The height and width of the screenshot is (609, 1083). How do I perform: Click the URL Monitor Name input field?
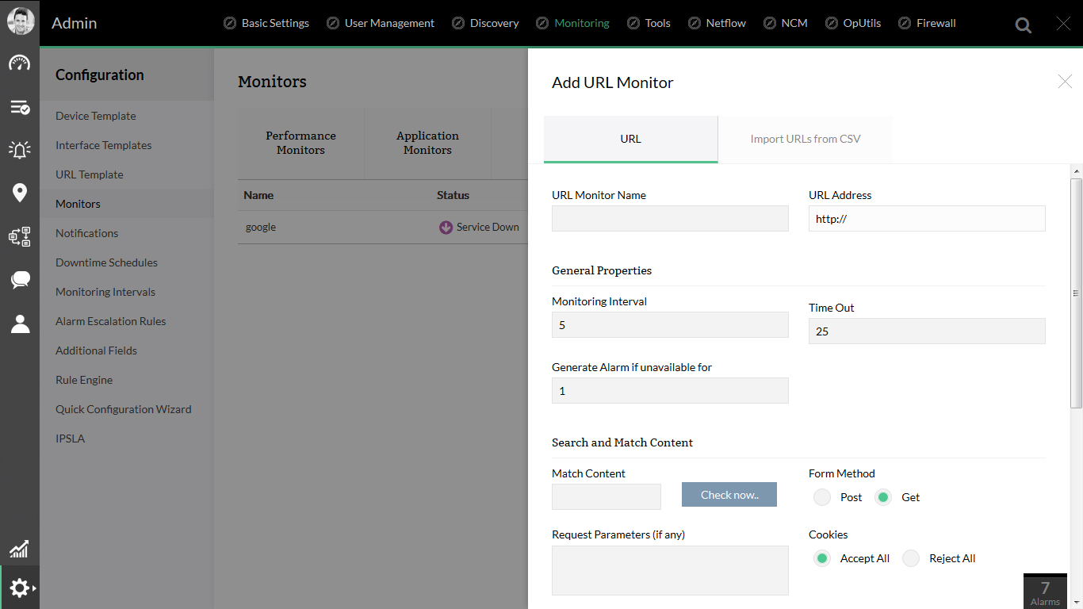coord(670,219)
